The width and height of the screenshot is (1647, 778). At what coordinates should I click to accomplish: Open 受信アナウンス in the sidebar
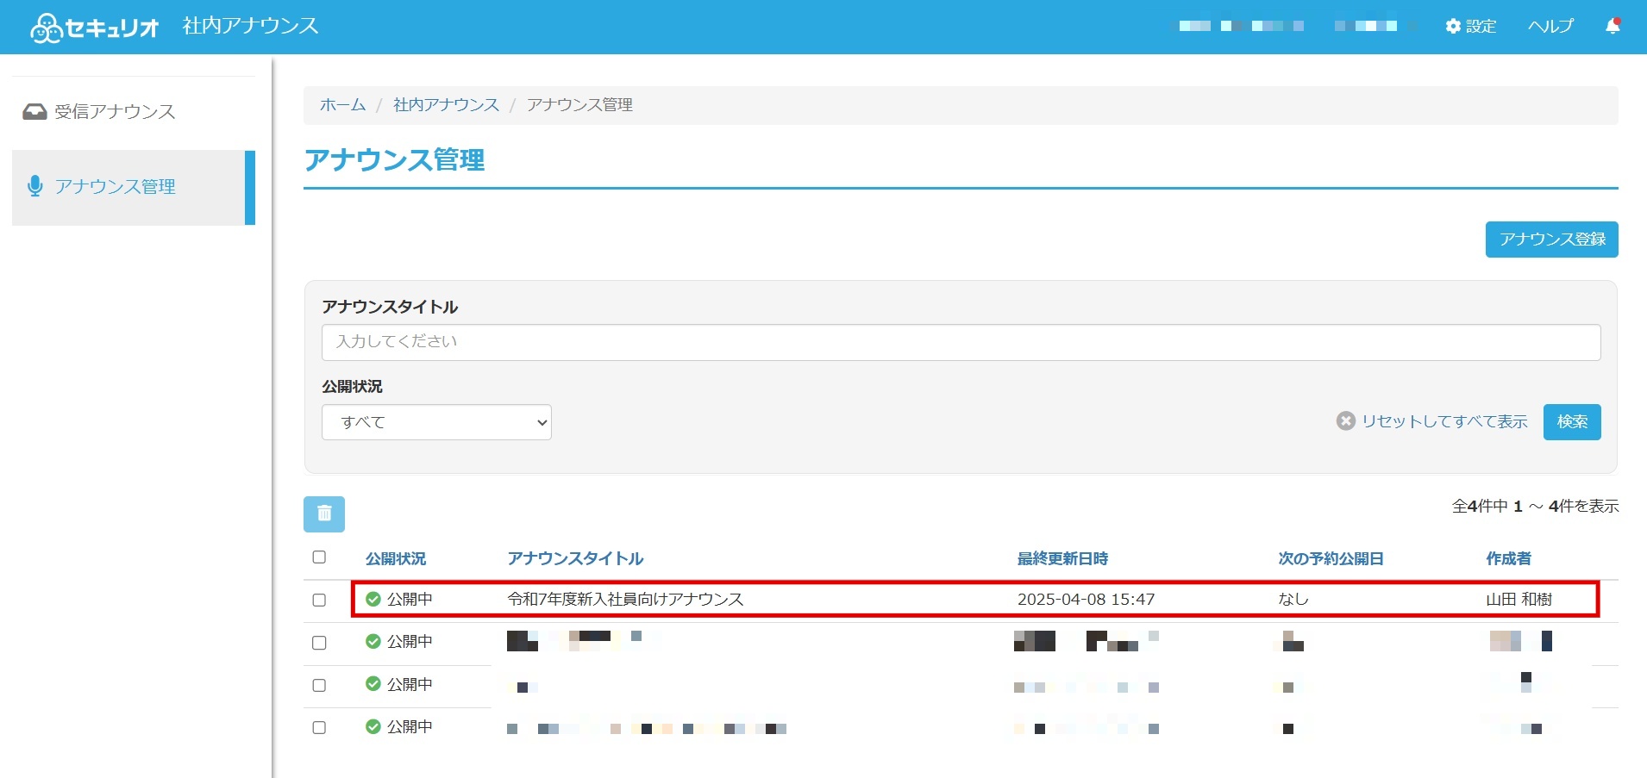(134, 111)
